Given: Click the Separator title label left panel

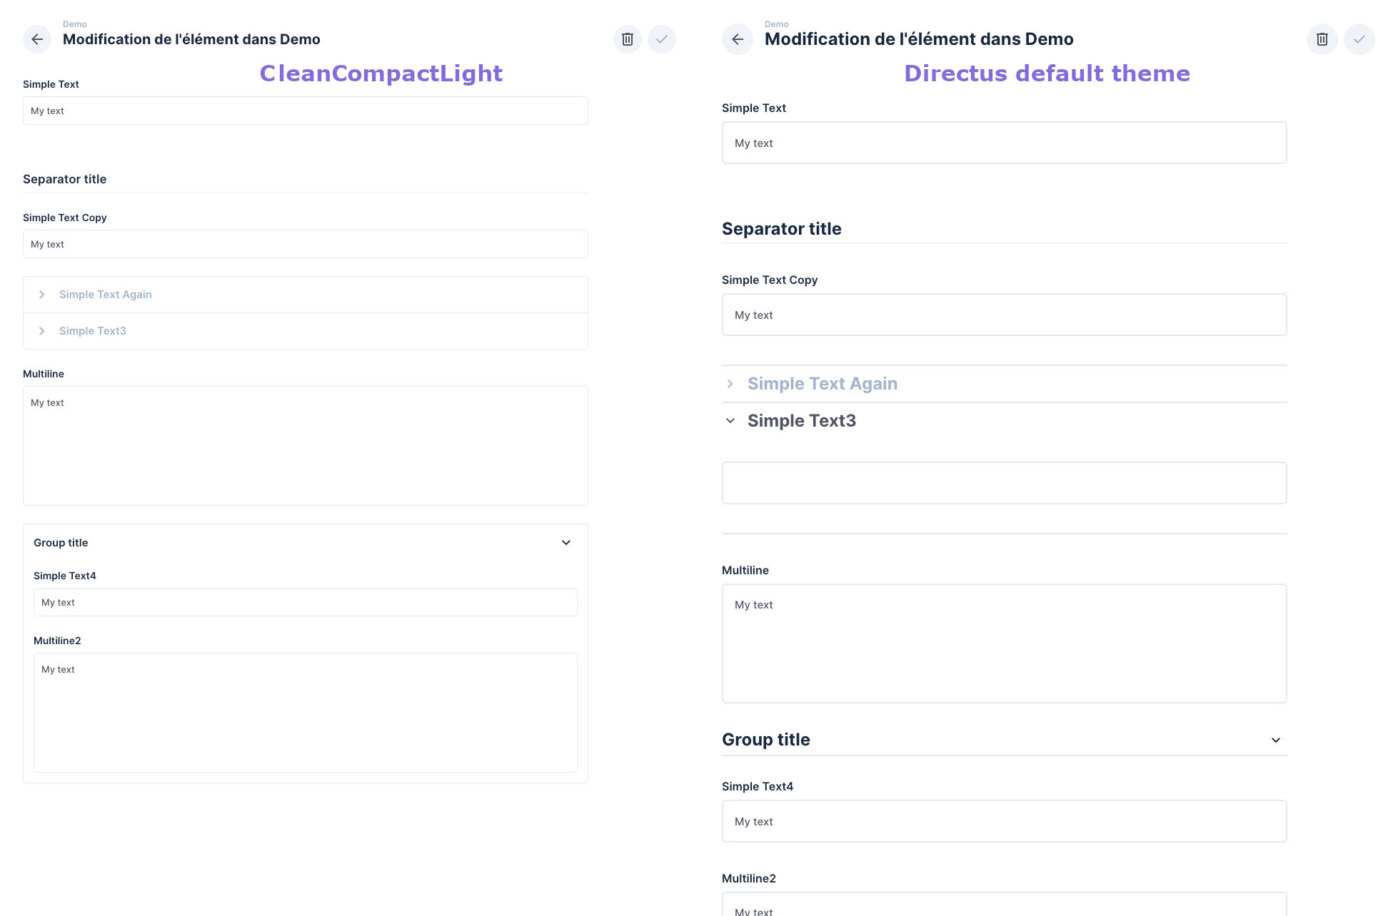Looking at the screenshot, I should pyautogui.click(x=64, y=178).
